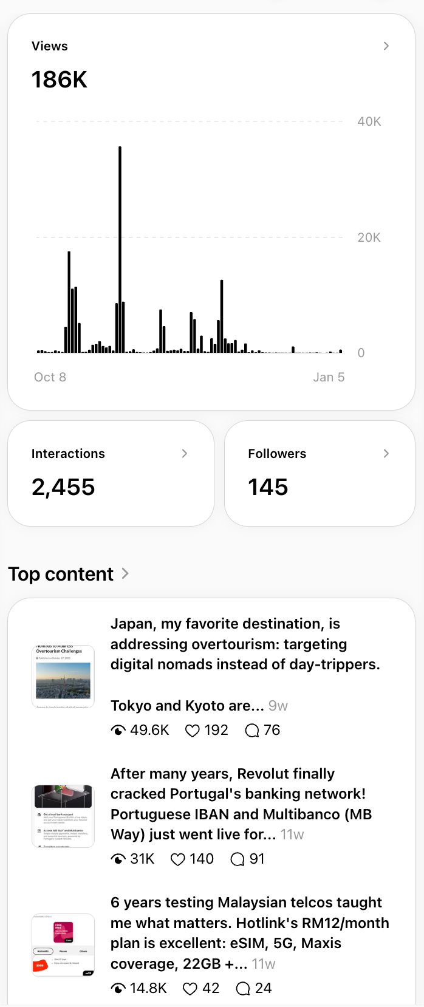
Task: Click eye views icon showing 31K
Action: (118, 859)
